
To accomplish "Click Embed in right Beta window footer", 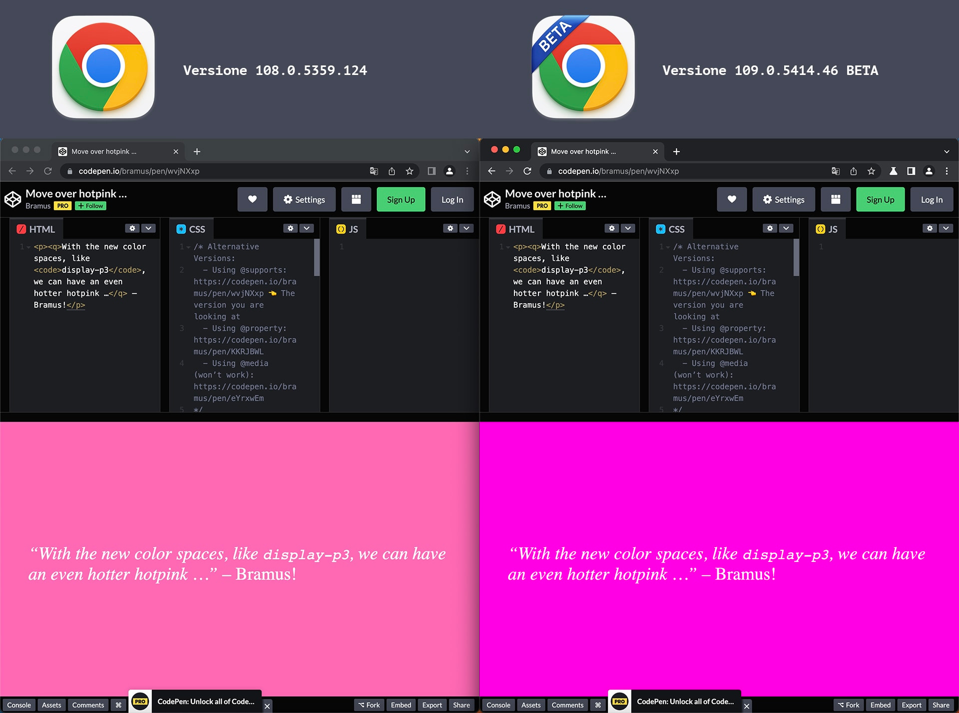I will point(880,705).
